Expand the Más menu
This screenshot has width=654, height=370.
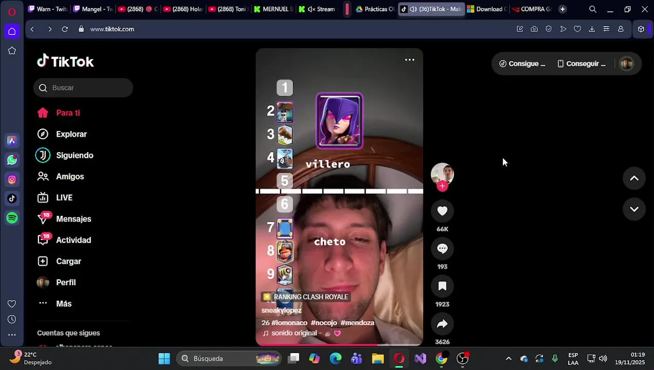[55, 304]
